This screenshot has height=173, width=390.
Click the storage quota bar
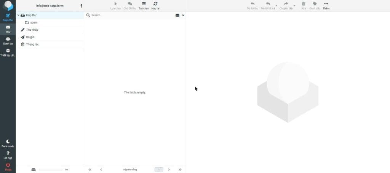coord(51,170)
